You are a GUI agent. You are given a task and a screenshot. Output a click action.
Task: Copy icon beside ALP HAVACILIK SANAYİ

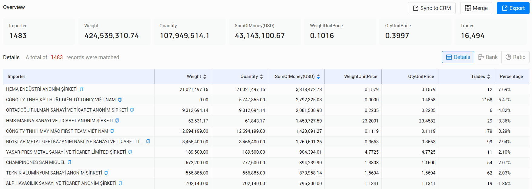point(120,183)
